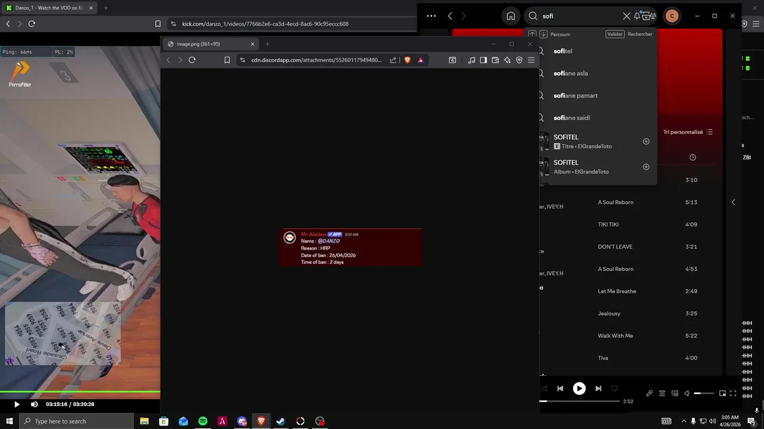Open Brave hamburger main menu
This screenshot has height=429, width=764.
(531, 60)
